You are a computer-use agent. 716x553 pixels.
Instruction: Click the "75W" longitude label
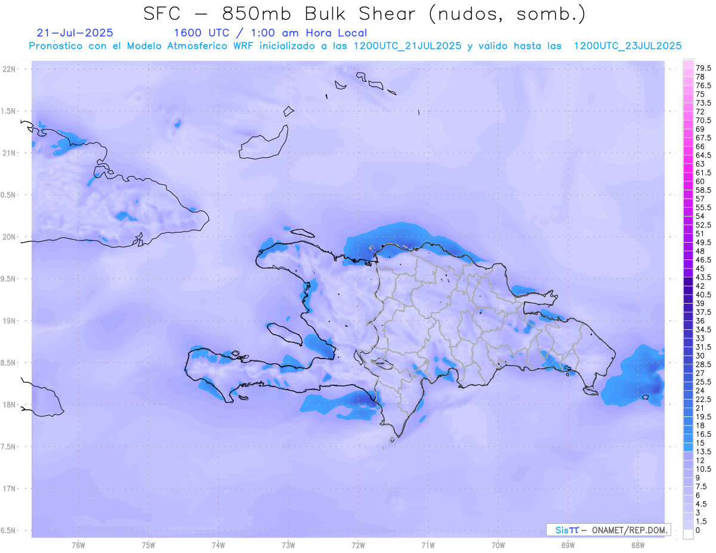click(148, 545)
